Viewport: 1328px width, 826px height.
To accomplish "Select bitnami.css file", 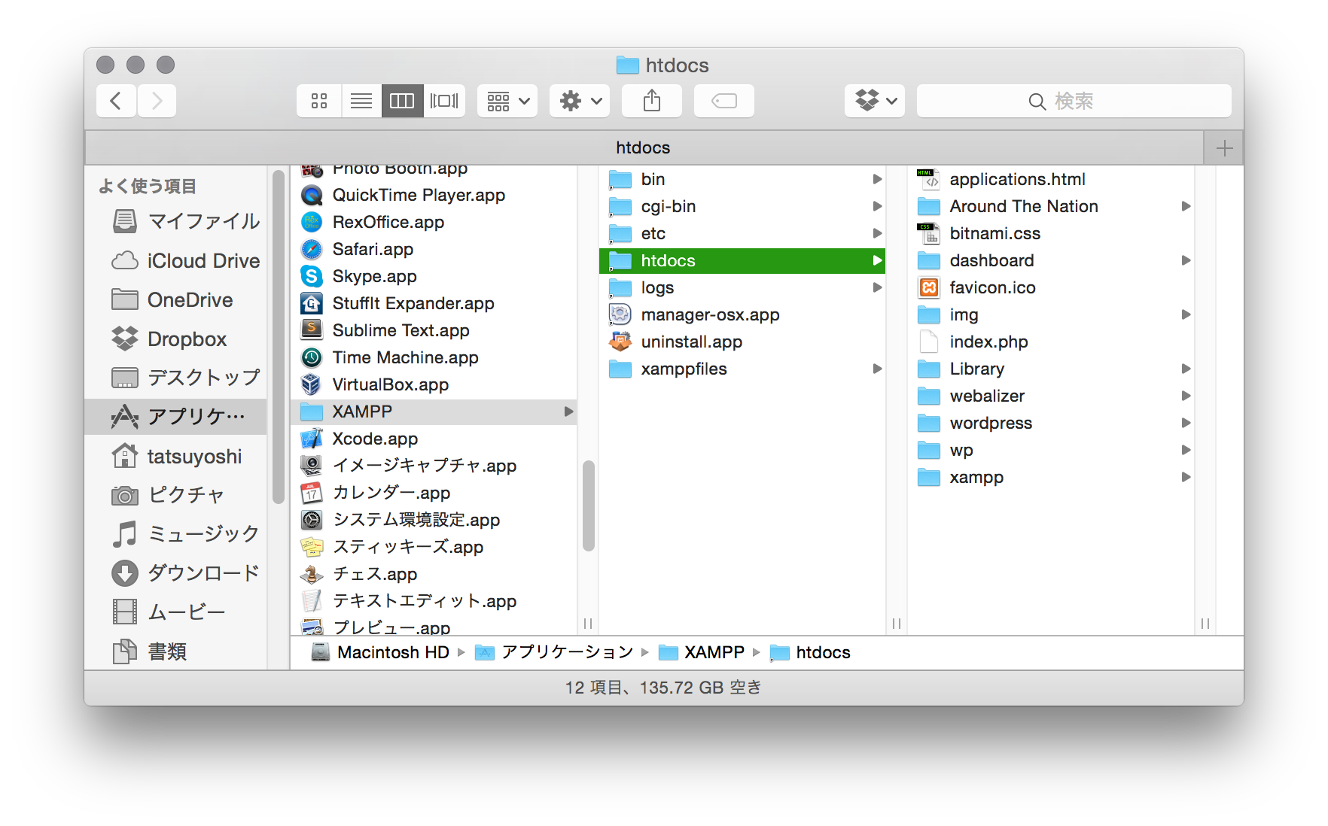I will 1051,233.
